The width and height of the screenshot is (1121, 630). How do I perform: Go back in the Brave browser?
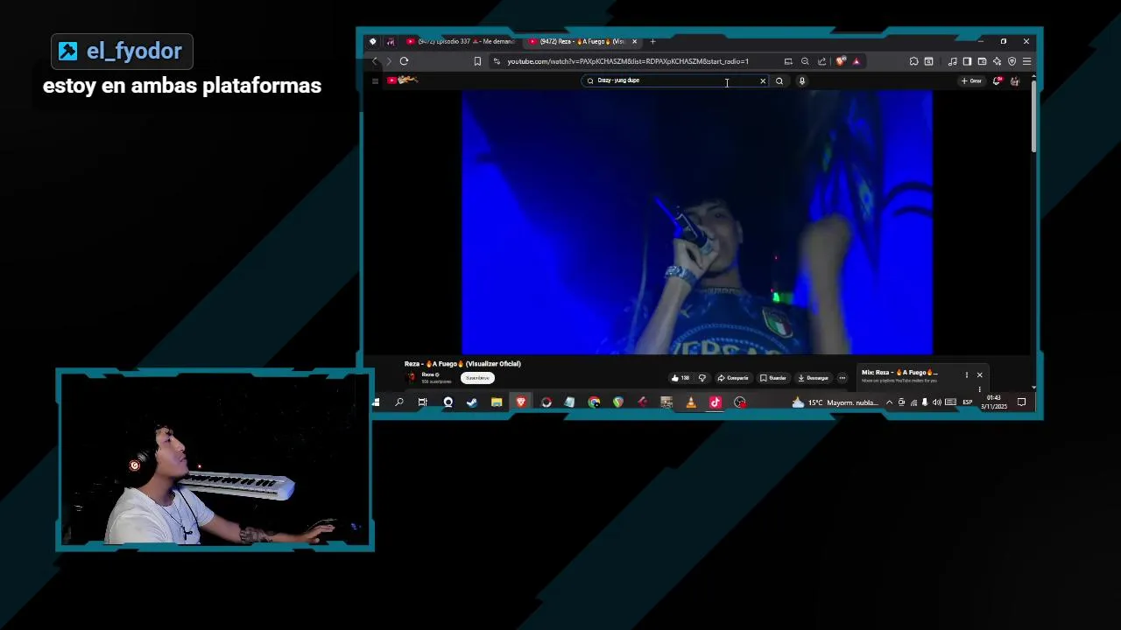375,61
